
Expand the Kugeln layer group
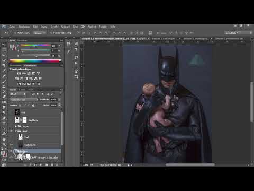(16, 126)
